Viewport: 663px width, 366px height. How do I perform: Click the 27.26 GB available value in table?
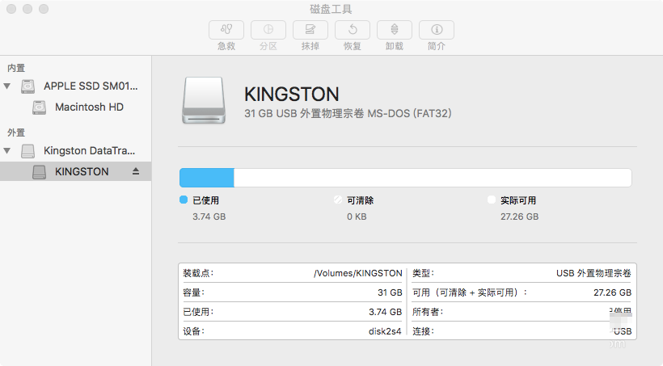tap(612, 292)
